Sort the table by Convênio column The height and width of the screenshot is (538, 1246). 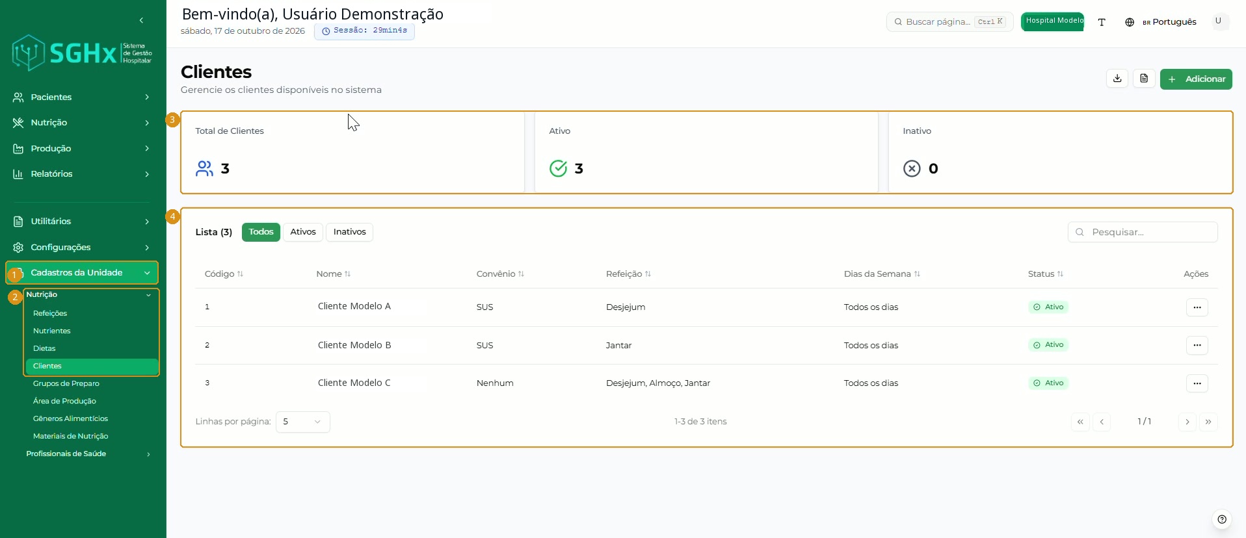tap(500, 274)
